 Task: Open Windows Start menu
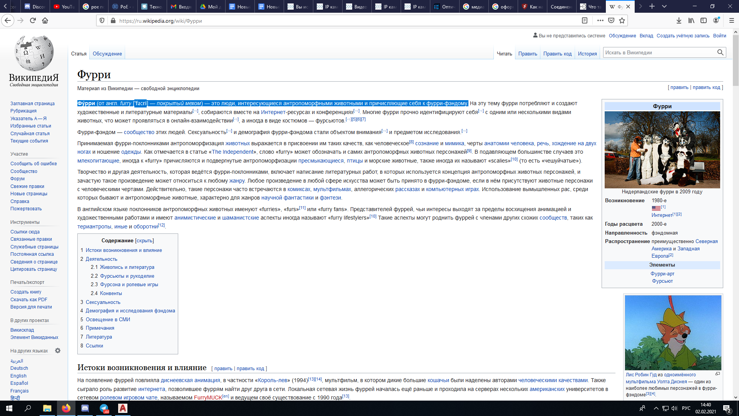coord(9,408)
